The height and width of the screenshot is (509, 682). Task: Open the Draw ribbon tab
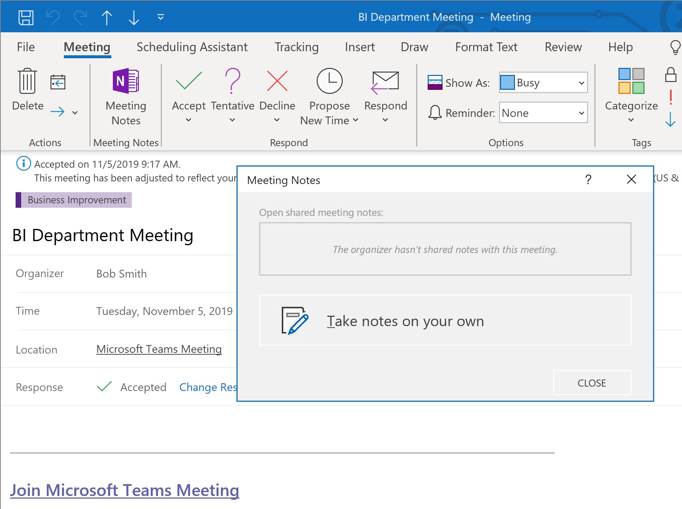point(414,47)
